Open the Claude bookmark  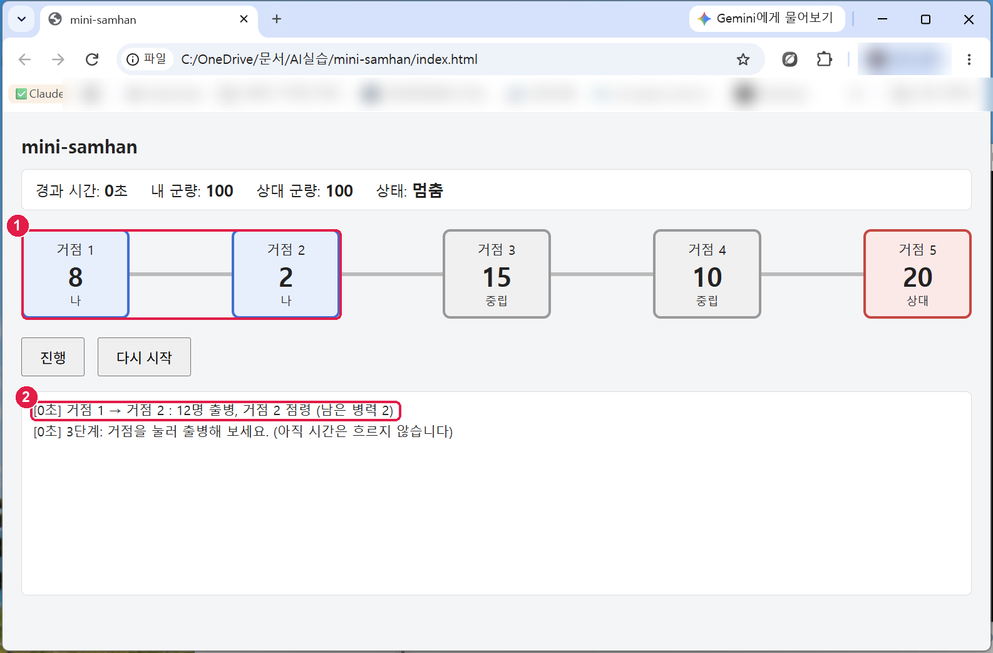click(39, 94)
